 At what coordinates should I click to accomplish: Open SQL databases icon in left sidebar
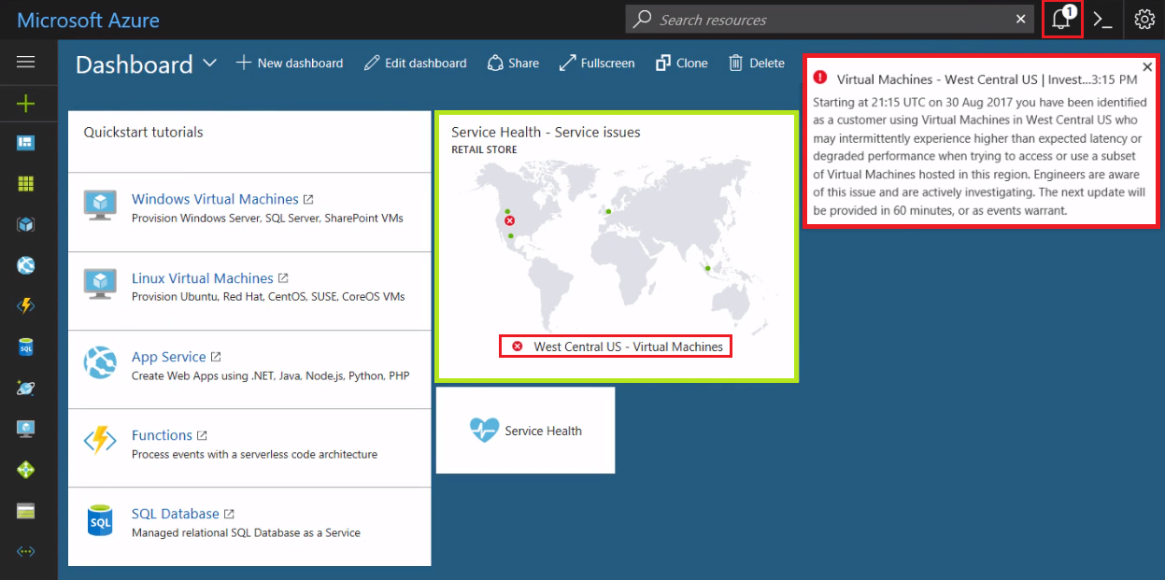[x=25, y=347]
